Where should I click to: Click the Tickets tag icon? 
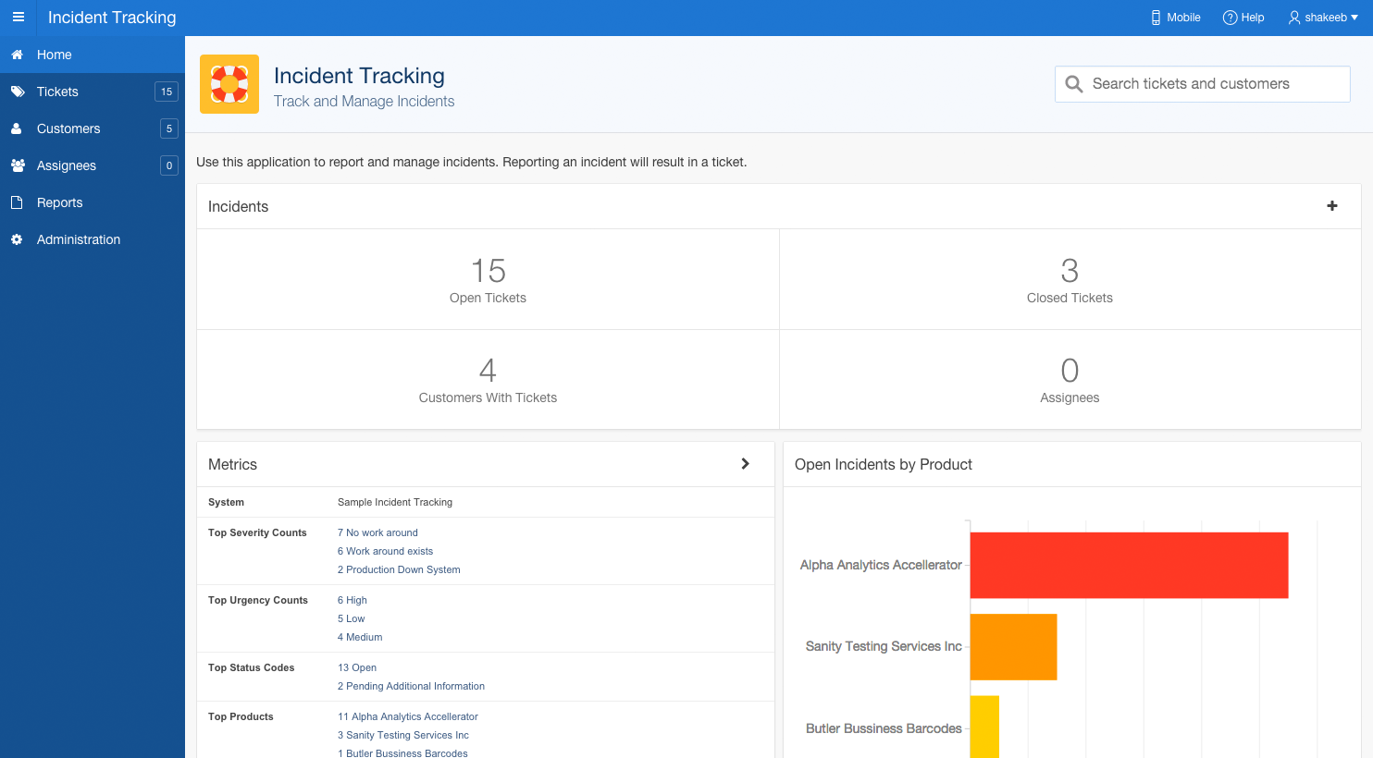17,92
